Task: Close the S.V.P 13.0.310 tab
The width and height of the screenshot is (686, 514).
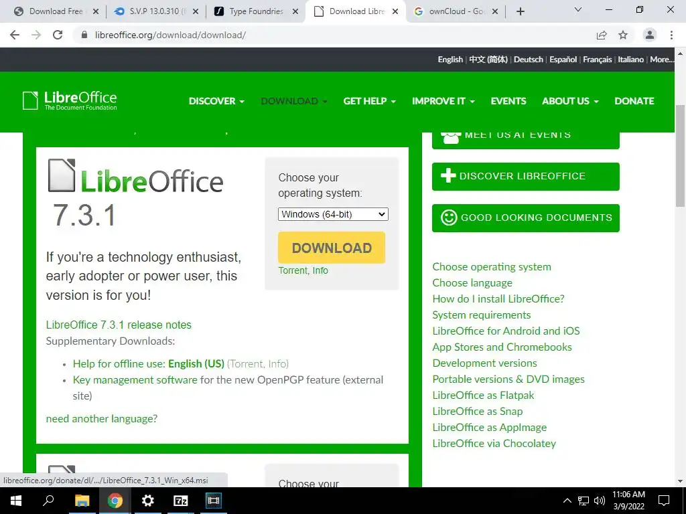Action: [x=196, y=11]
